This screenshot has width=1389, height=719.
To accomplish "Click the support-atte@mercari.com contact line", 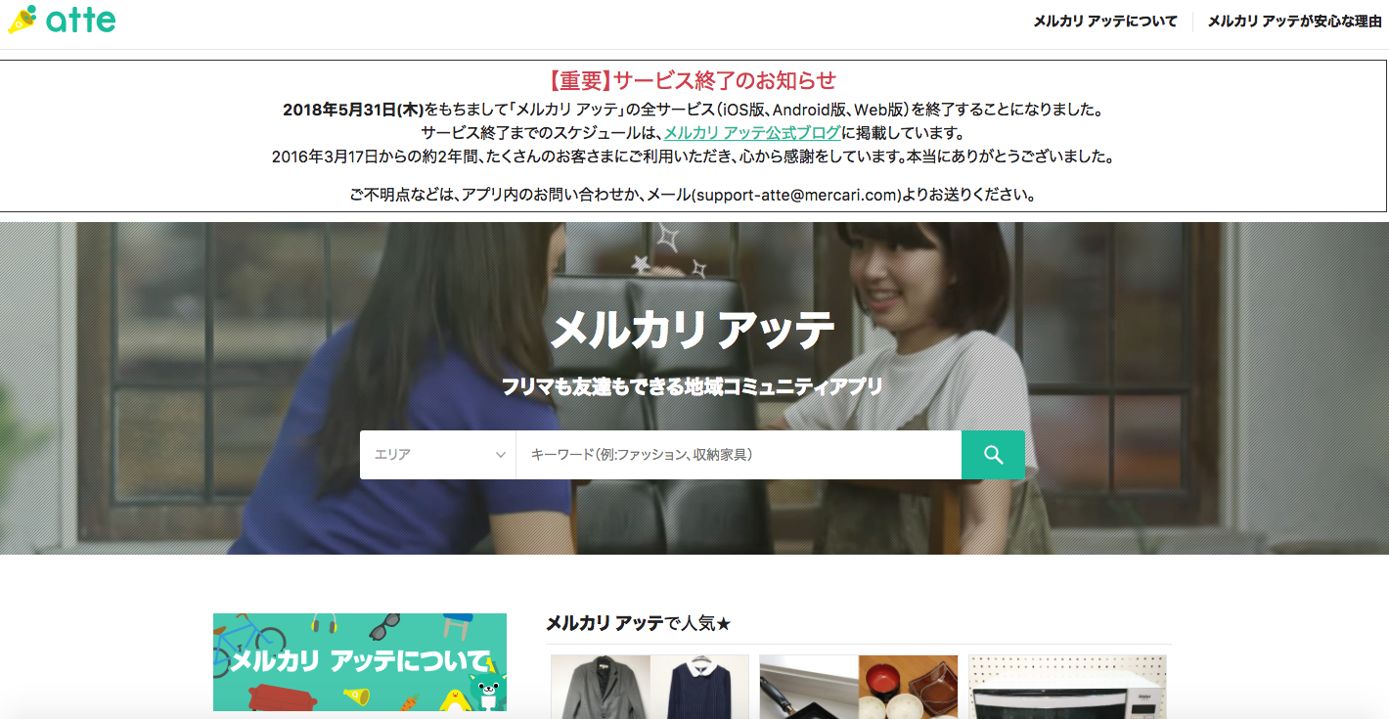I will click(x=694, y=195).
